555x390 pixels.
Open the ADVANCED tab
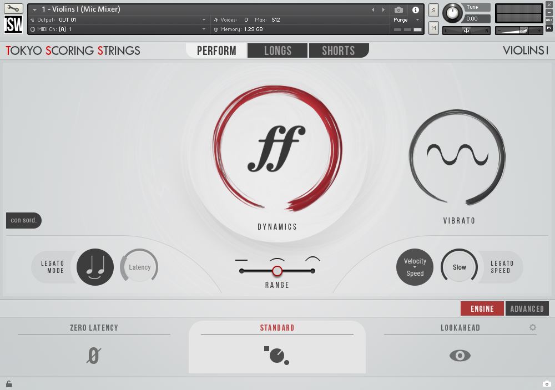527,308
